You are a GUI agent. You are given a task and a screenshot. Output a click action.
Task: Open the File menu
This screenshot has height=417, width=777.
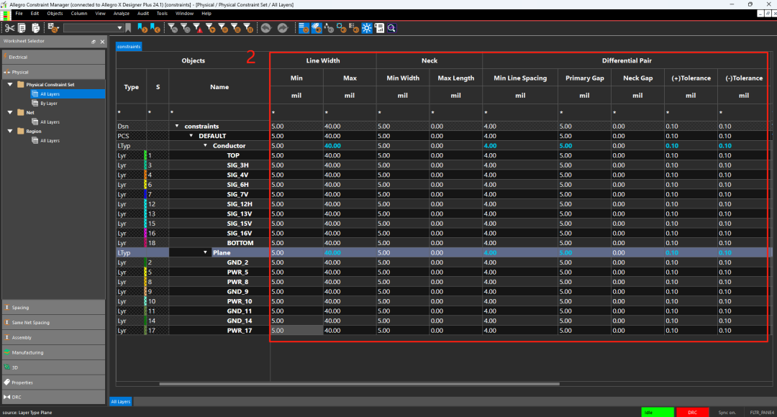coord(19,14)
